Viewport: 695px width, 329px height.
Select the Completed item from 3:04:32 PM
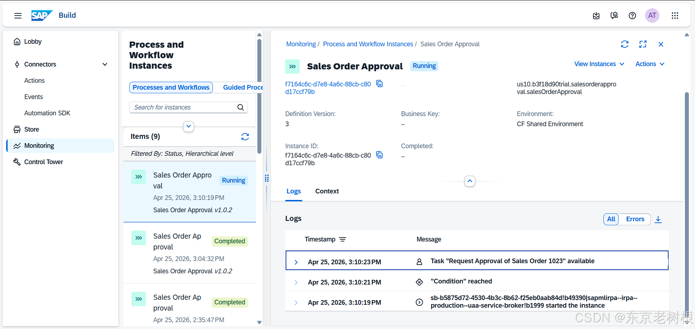tap(190, 253)
